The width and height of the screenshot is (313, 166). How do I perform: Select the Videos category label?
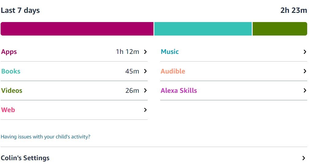[x=12, y=91]
